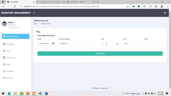Image resolution: width=171 pixels, height=96 pixels.
Task: Click the Store house icon
Action: 4,51
